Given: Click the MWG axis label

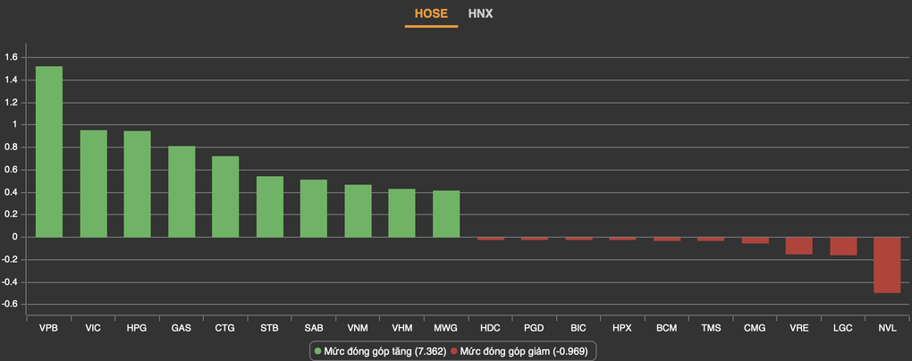Looking at the screenshot, I should tap(446, 329).
